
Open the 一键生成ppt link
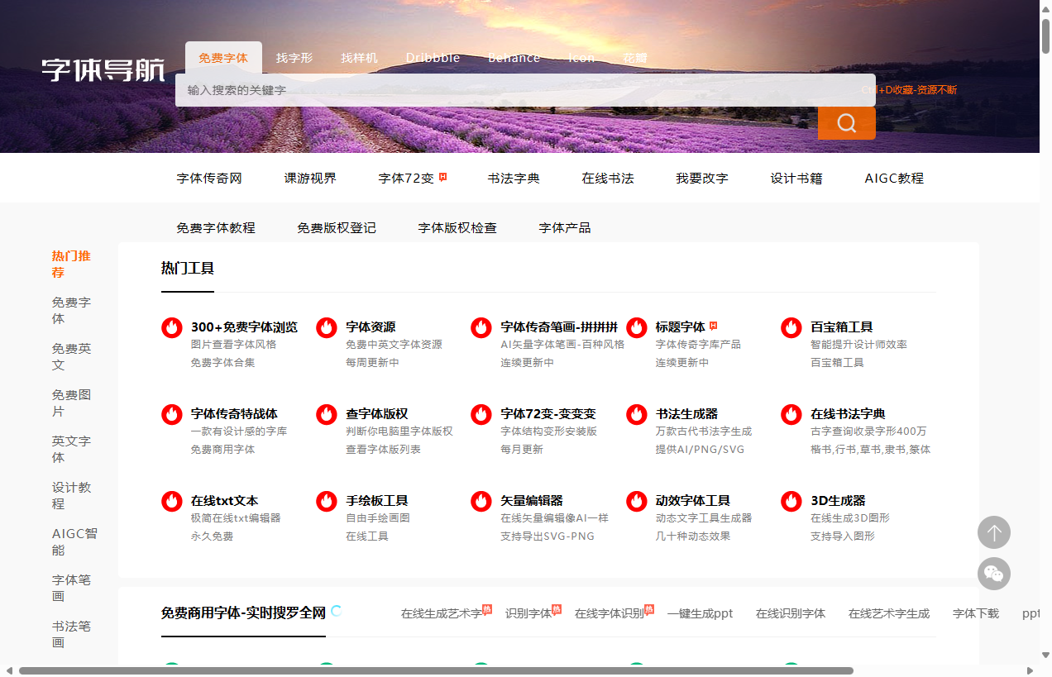click(x=700, y=613)
